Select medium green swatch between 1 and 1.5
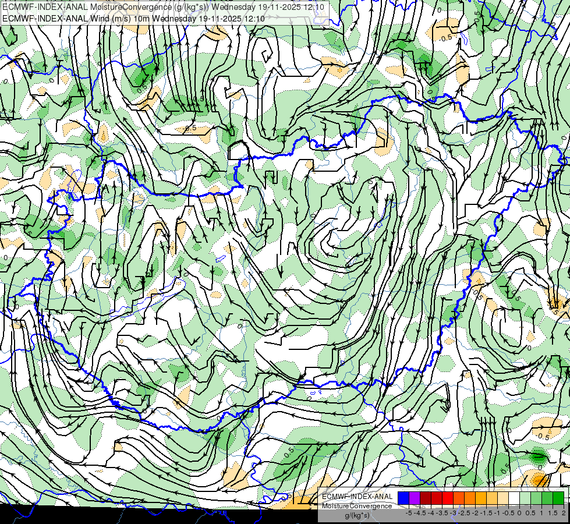Viewport: 570px width, 524px height. (x=547, y=498)
